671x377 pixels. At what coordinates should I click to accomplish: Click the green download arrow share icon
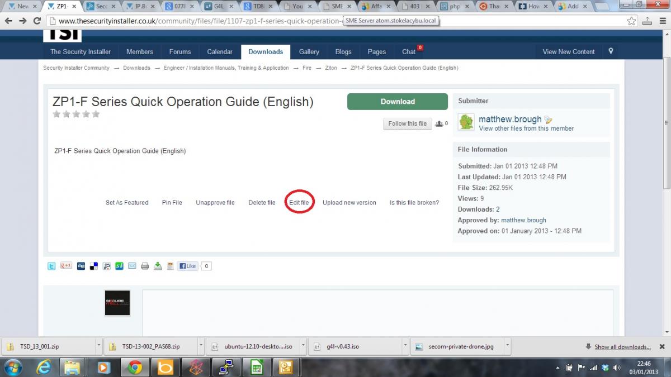pos(158,266)
